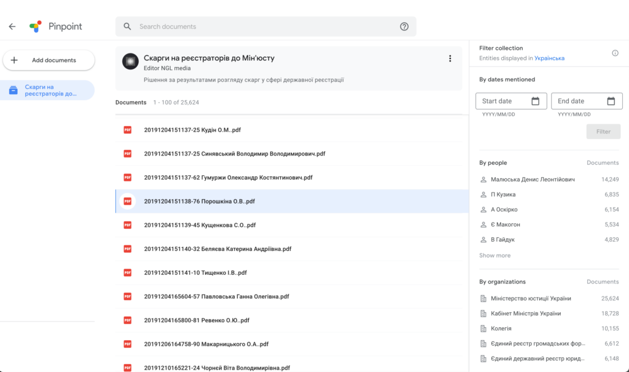Viewport: 629px width, 372px height.
Task: Filter by organization Кабінет Міністрів України
Action: (x=525, y=314)
